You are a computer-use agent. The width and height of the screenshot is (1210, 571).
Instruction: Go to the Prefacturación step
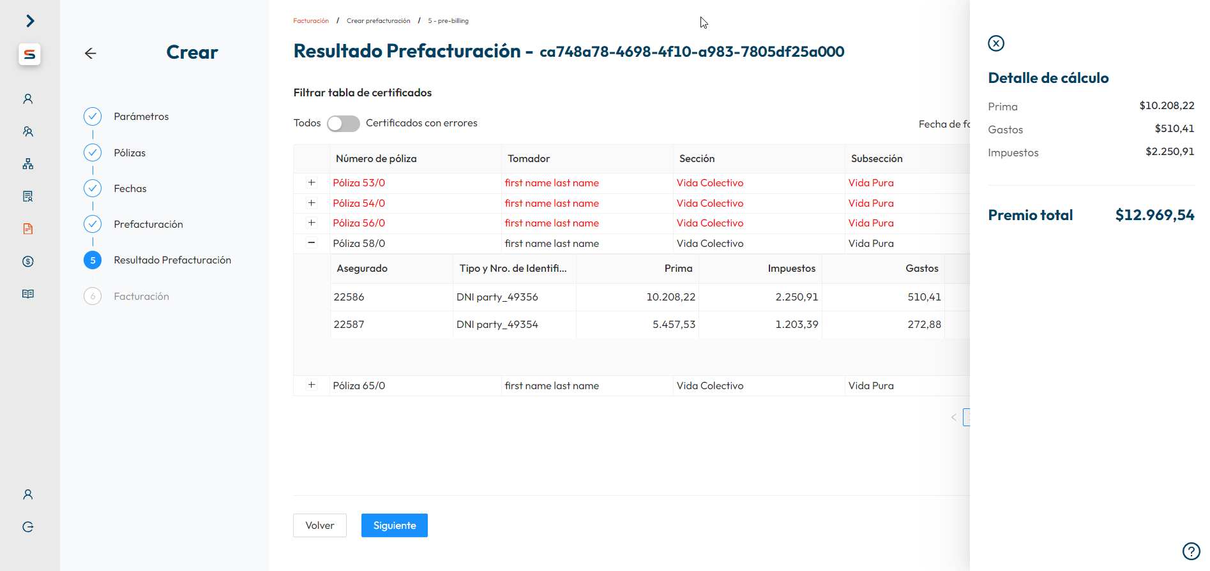pos(148,225)
